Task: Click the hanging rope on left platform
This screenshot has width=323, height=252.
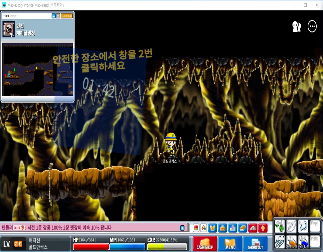Action: pos(51,184)
